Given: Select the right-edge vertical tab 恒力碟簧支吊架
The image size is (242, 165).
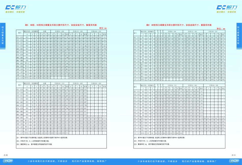Looking at the screenshot, I should pyautogui.click(x=239, y=36).
